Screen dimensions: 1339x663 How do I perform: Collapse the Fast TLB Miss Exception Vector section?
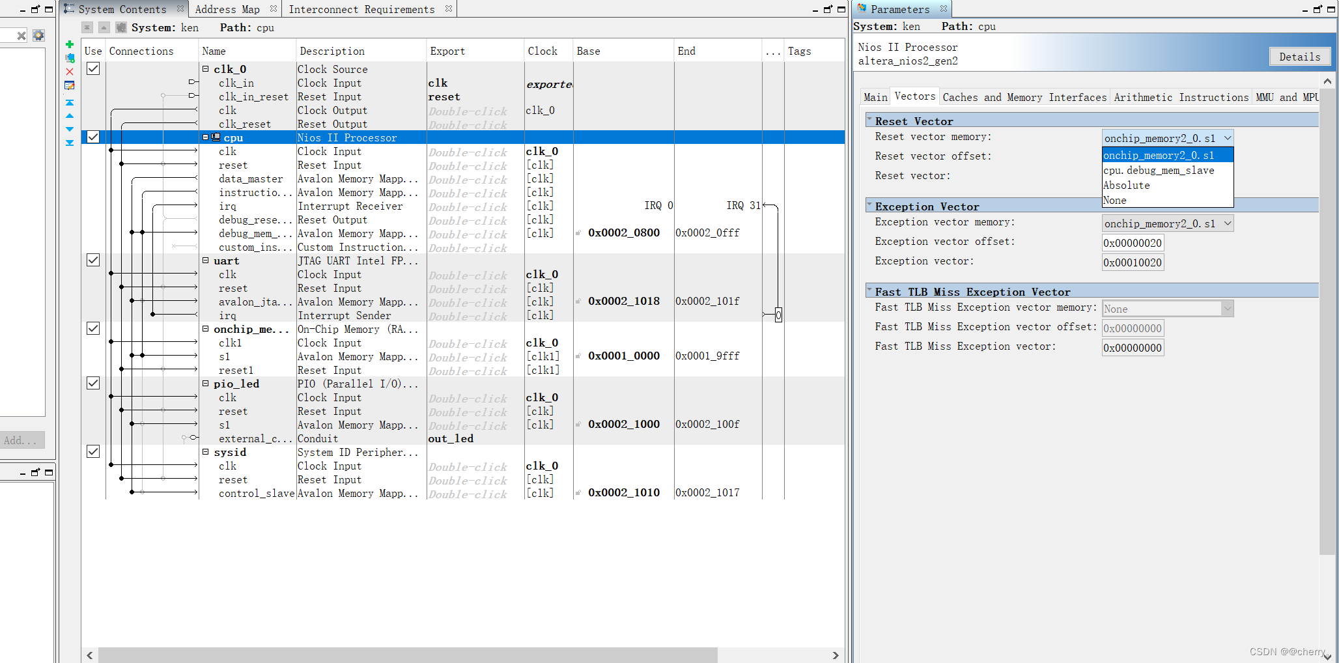[869, 291]
